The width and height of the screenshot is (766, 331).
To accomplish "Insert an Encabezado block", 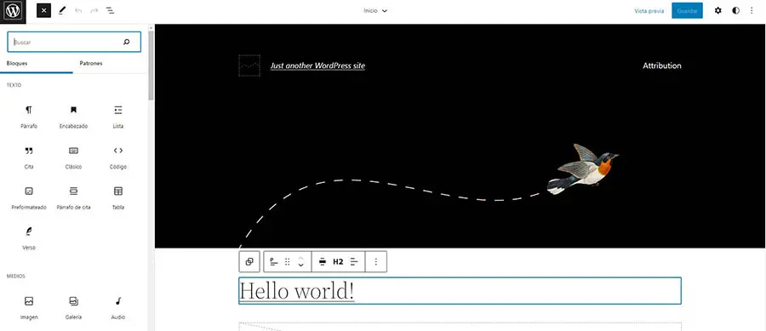I will click(73, 117).
